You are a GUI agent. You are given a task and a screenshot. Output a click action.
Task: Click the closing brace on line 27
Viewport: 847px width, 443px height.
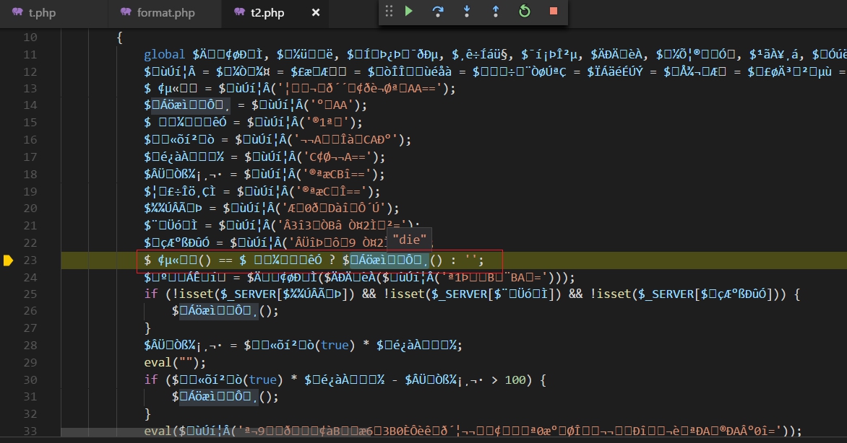pyautogui.click(x=147, y=328)
